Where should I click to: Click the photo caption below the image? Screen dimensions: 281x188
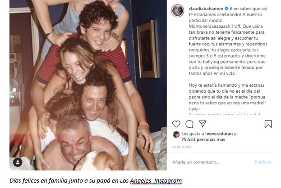point(96,181)
